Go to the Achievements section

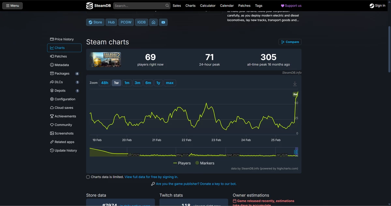tap(65, 116)
